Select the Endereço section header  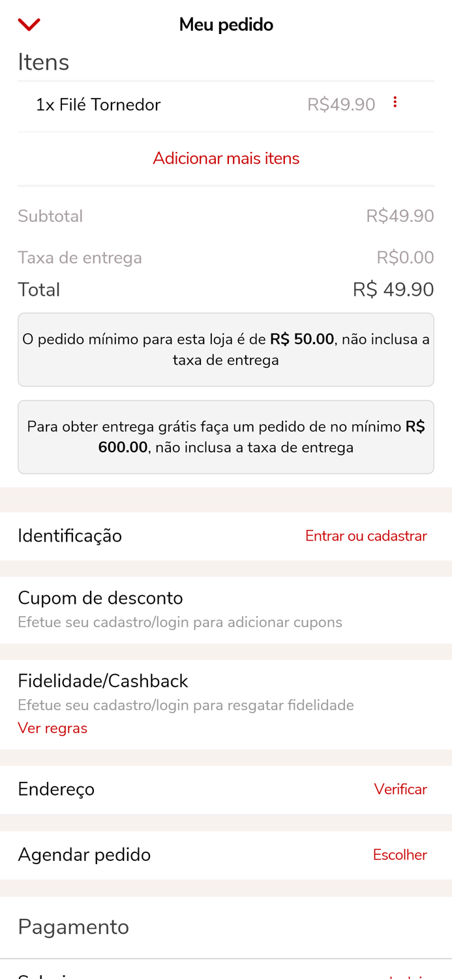coord(56,789)
